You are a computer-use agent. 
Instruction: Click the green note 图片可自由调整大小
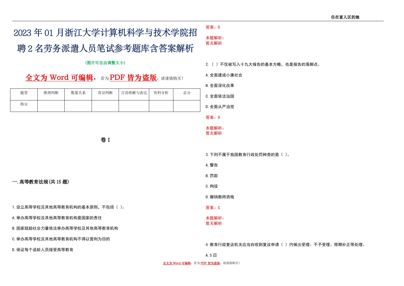105,63
